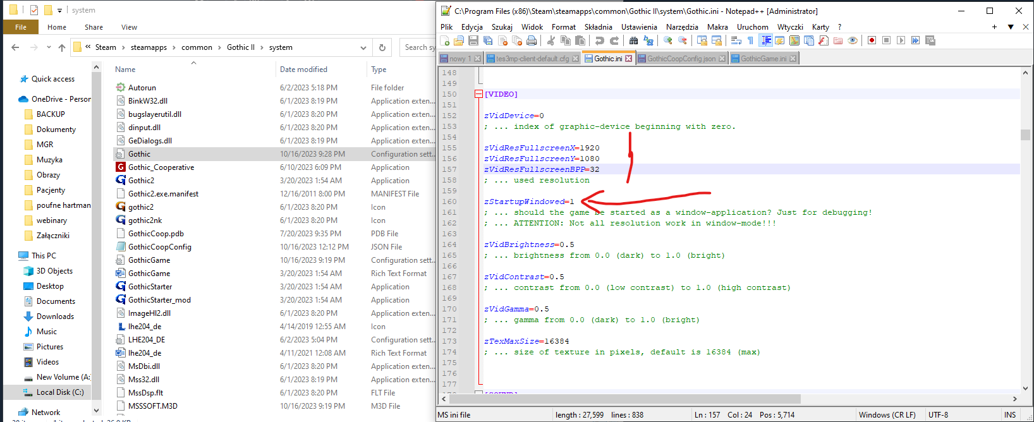
Task: Toggle Show all characters pilcrow button
Action: coord(750,40)
